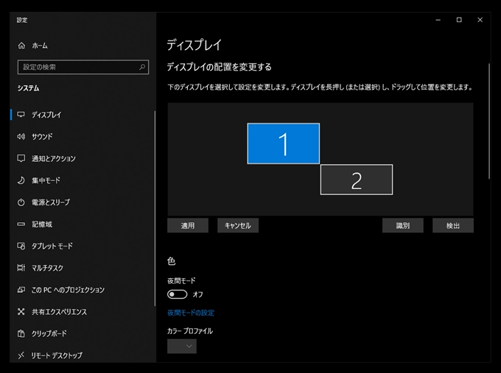The width and height of the screenshot is (501, 373).
Task: Click the 共有エクスペリエンス icon
Action: (x=21, y=311)
